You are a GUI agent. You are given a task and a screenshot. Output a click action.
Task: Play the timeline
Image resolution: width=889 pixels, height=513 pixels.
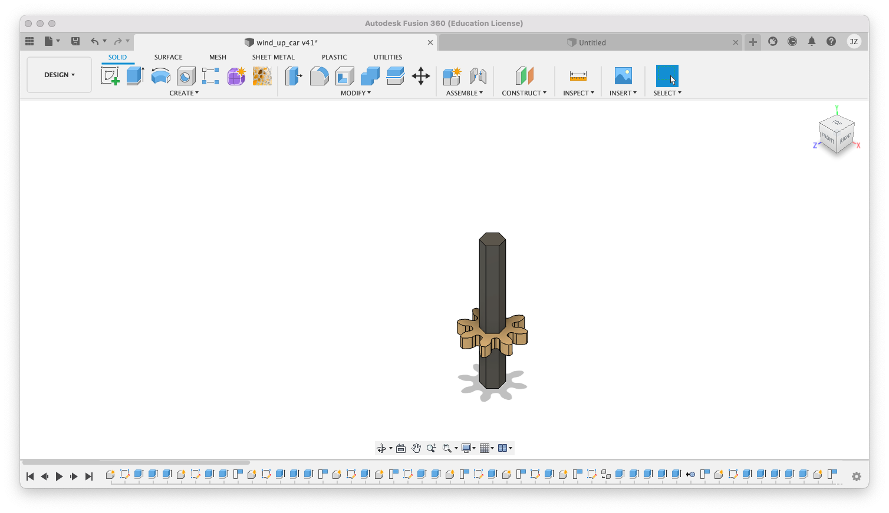(59, 476)
